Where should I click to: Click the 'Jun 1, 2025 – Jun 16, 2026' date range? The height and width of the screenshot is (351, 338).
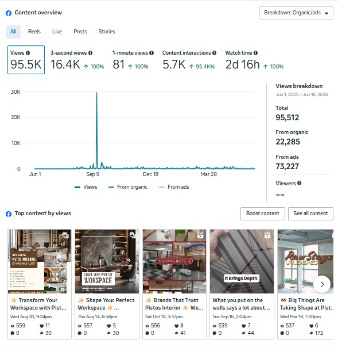point(302,94)
